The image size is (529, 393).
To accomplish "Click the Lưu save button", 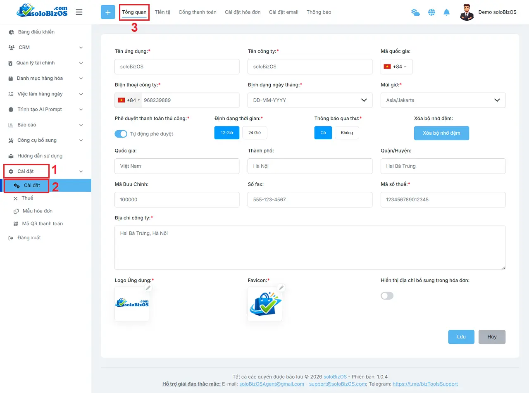I will [x=461, y=337].
